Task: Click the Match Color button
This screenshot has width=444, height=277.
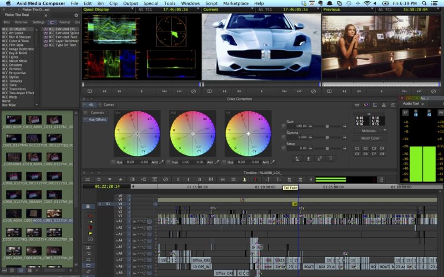Action: tap(370, 138)
